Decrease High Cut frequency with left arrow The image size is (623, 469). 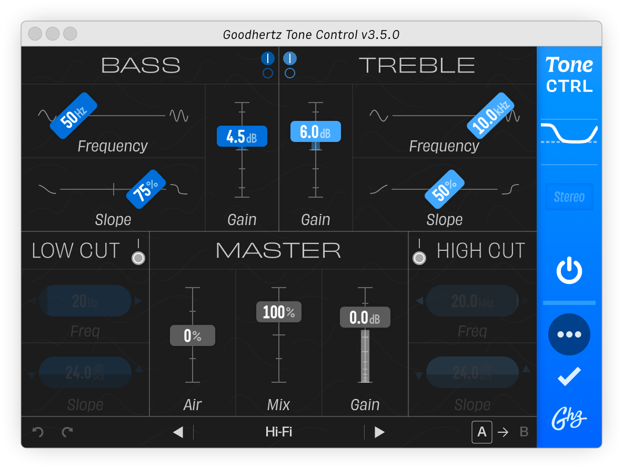click(x=419, y=301)
